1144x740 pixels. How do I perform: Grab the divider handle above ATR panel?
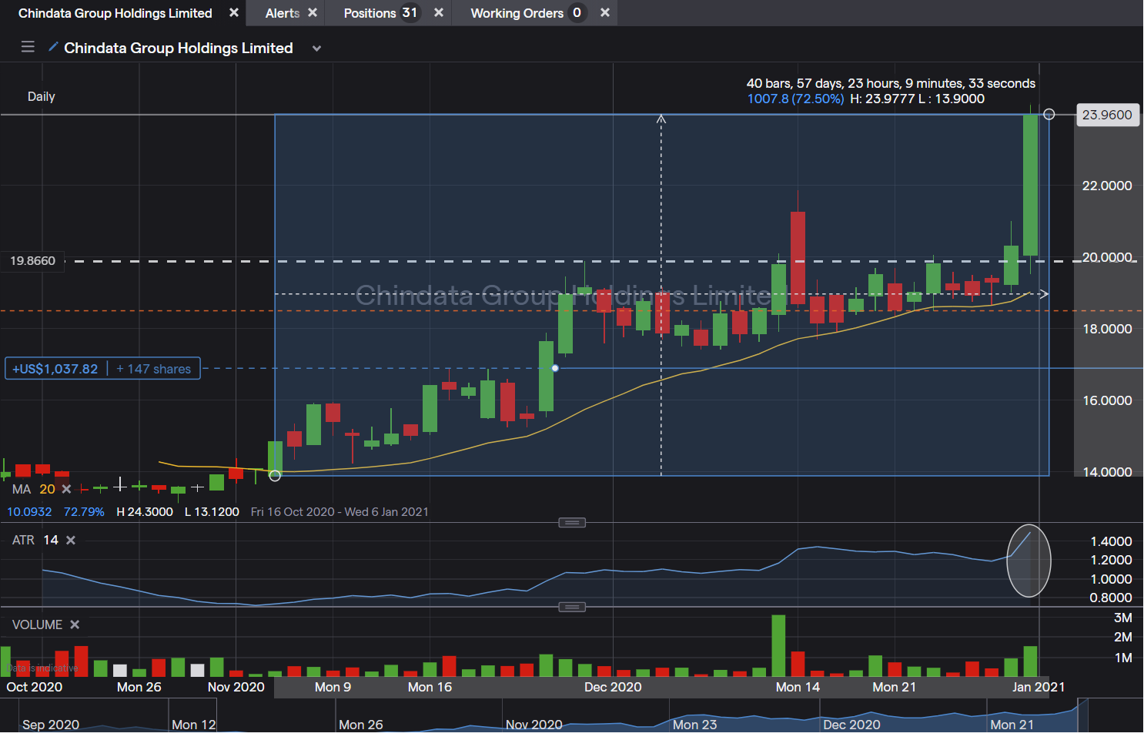(x=572, y=523)
